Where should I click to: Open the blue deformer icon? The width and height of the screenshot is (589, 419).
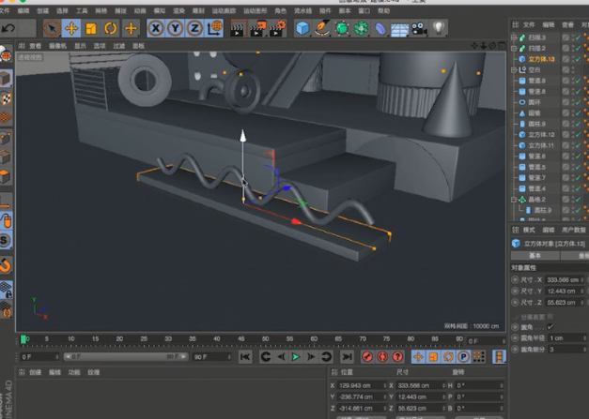[x=380, y=28]
